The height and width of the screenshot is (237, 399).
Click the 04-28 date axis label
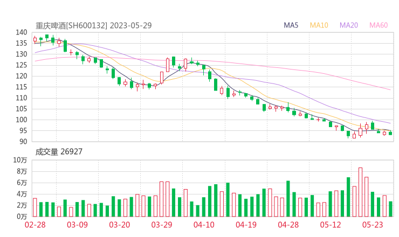click(x=288, y=225)
